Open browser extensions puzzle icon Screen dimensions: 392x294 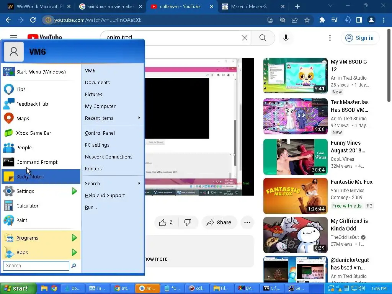coord(322,20)
